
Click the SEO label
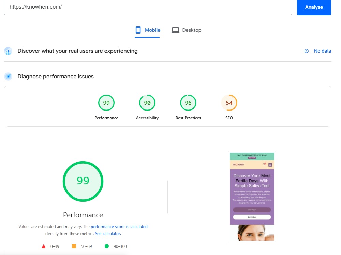[x=229, y=118]
